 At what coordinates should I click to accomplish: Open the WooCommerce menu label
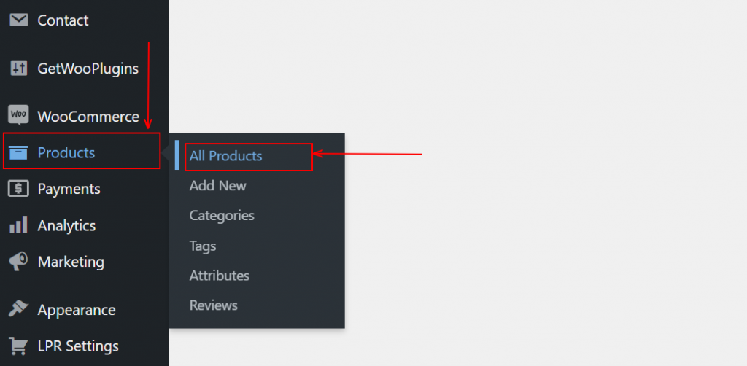(88, 117)
